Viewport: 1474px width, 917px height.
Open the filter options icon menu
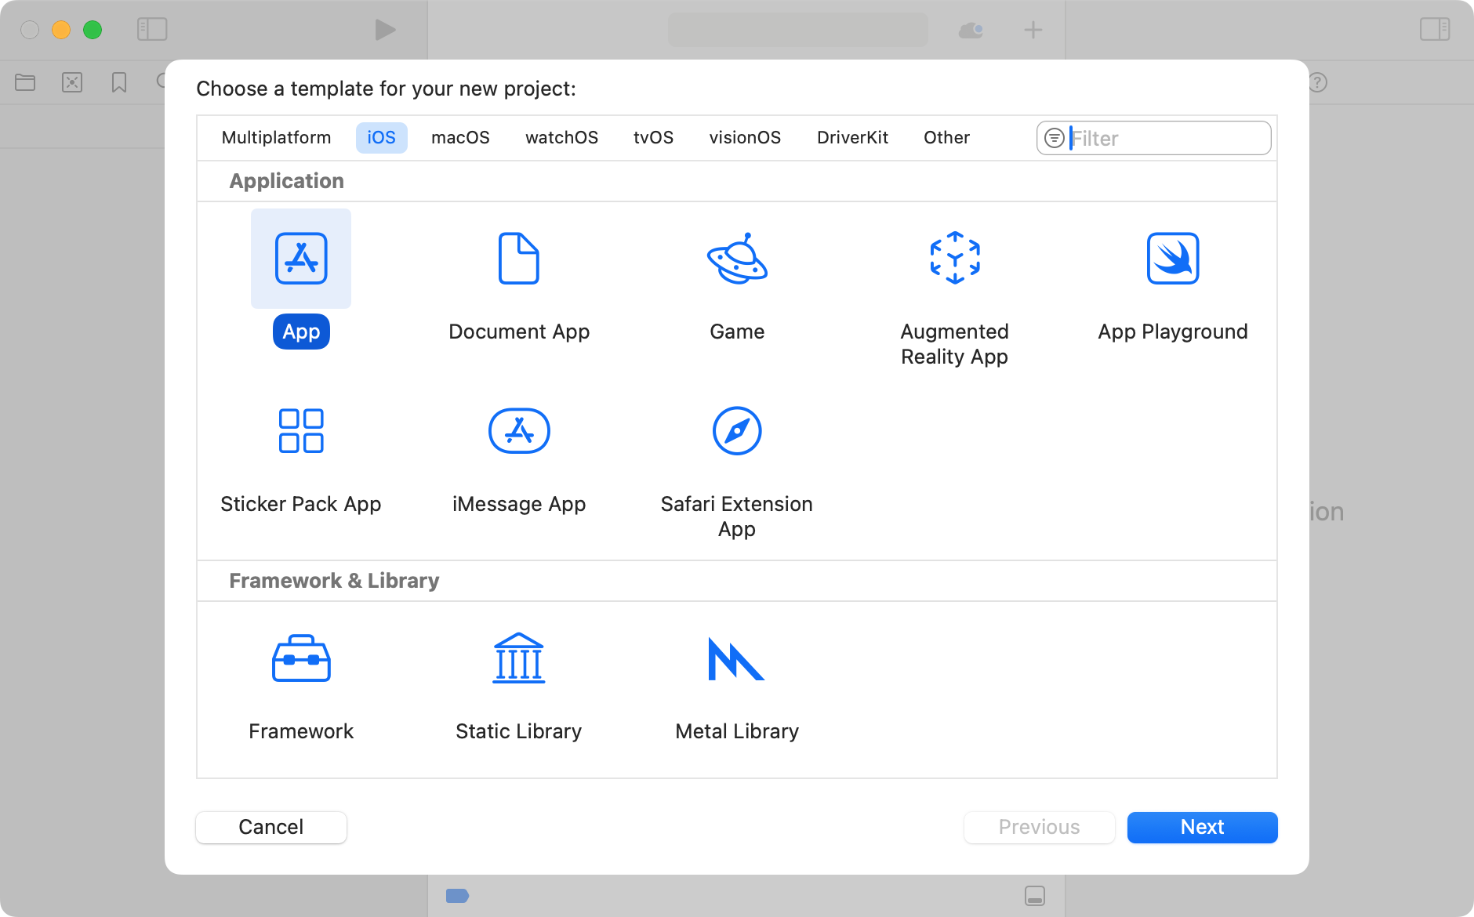(1055, 139)
